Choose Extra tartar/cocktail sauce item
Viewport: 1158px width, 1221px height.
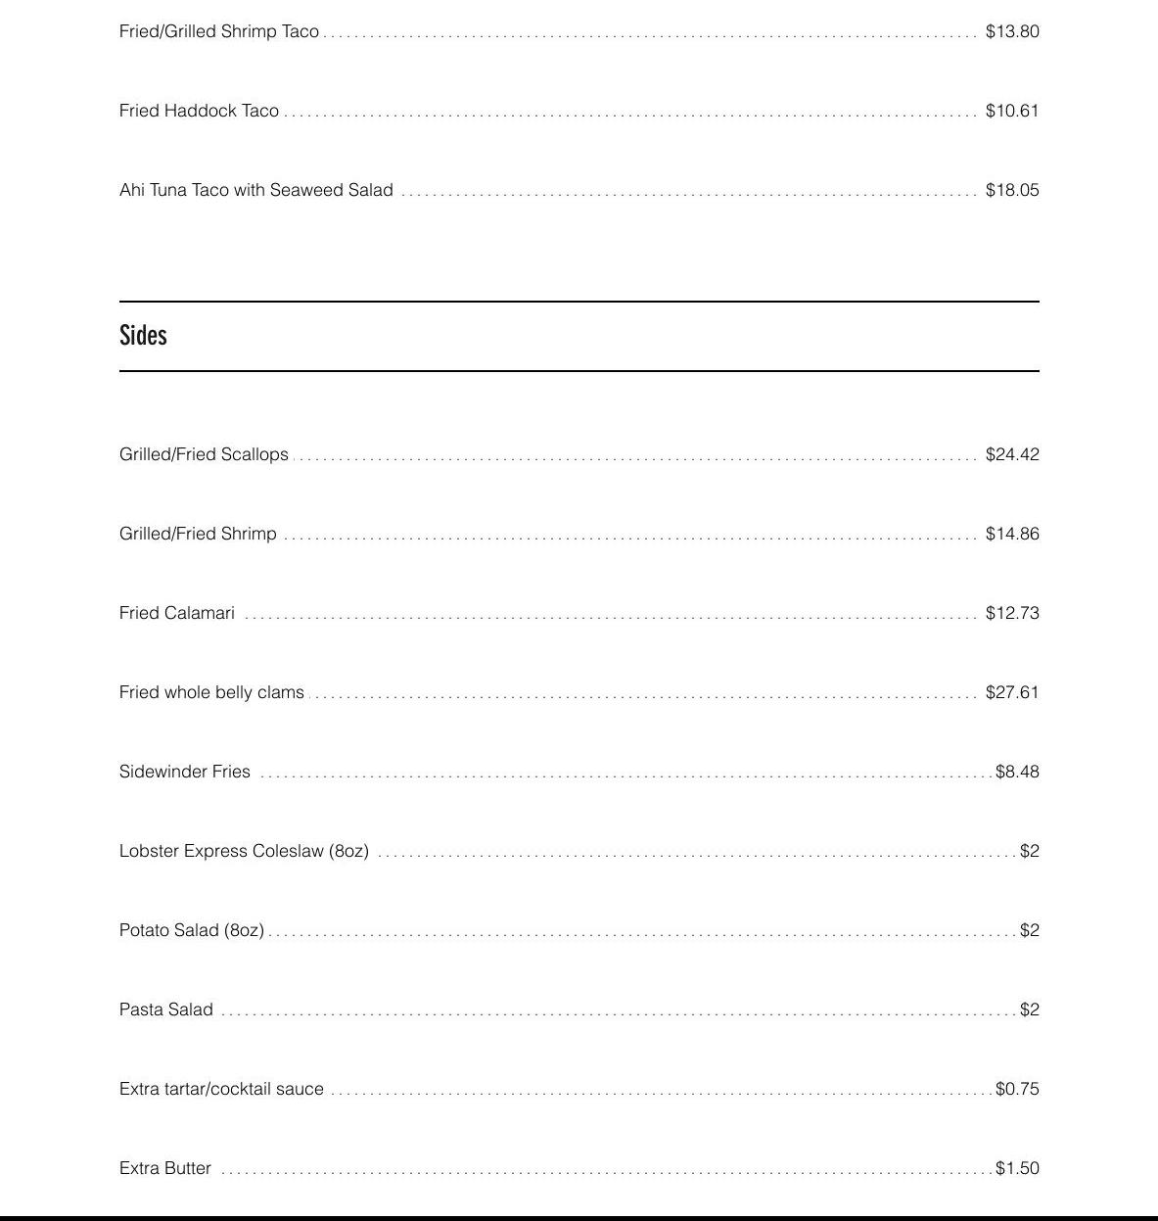[221, 1089]
